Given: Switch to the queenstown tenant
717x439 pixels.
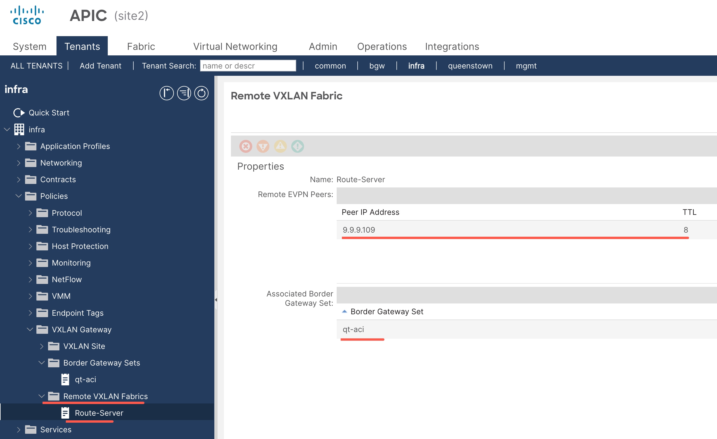Looking at the screenshot, I should tap(470, 66).
